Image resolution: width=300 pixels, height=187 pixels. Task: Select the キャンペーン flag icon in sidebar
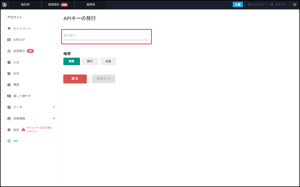(x=9, y=28)
